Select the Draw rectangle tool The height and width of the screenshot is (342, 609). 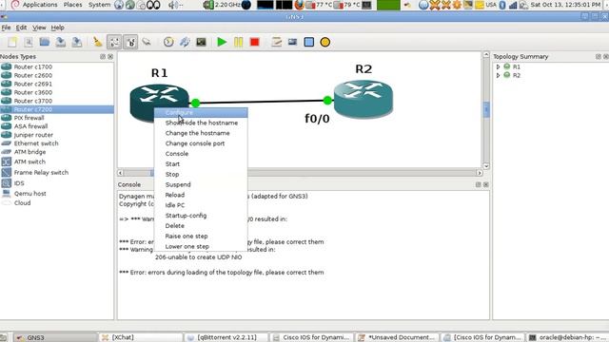(x=308, y=42)
